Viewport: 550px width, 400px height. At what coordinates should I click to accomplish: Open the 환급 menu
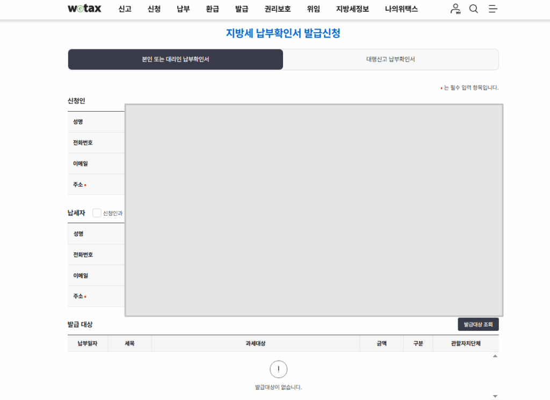point(212,9)
